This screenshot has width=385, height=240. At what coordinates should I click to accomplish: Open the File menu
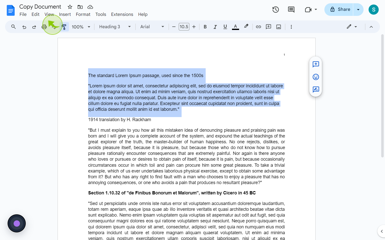click(23, 14)
